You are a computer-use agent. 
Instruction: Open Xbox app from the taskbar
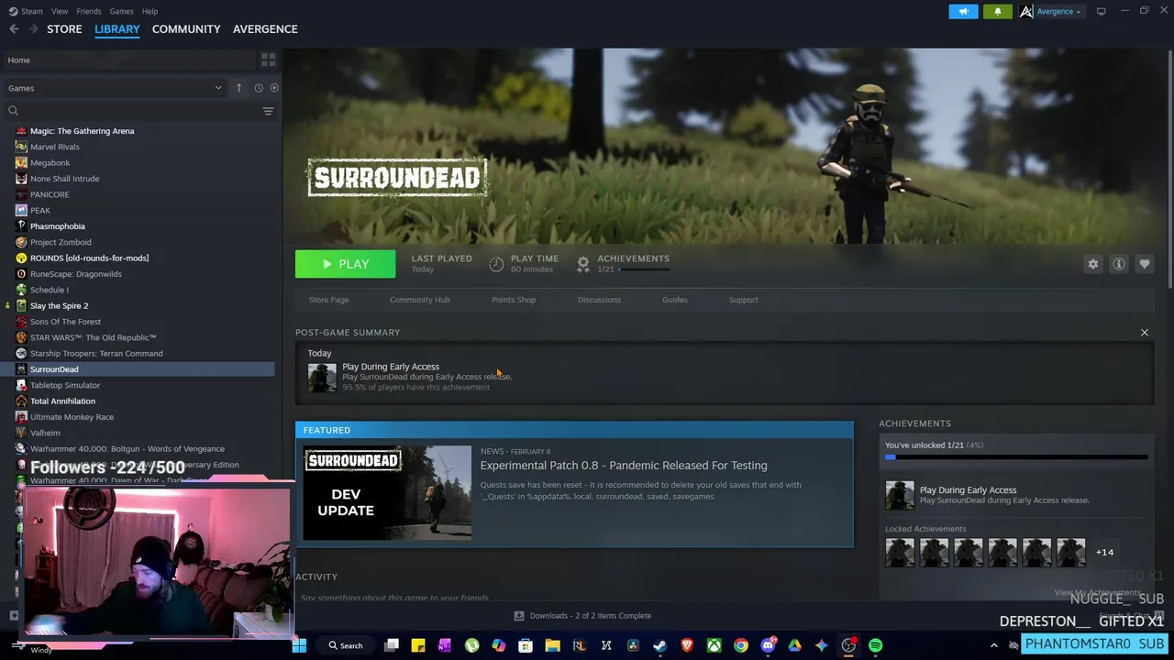714,645
